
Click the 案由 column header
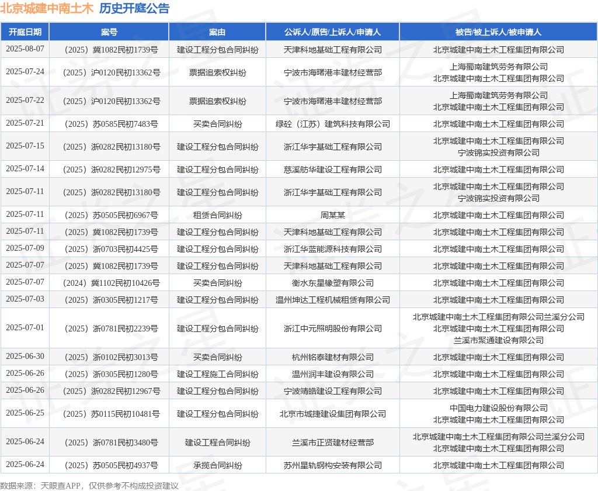[x=217, y=32]
